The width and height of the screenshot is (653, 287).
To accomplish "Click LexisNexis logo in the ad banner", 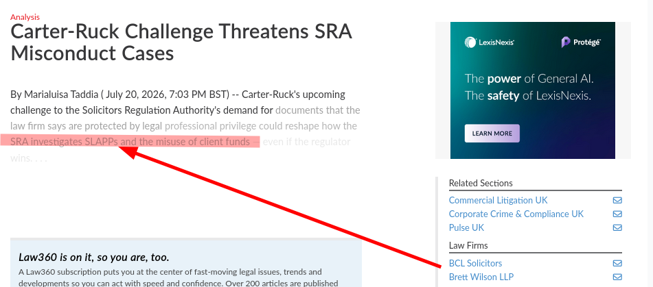I will 490,42.
